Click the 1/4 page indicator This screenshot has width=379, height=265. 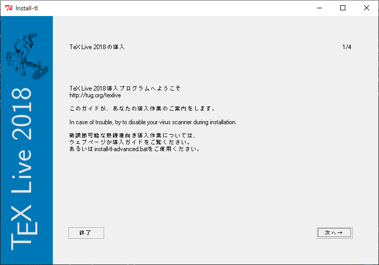(346, 47)
